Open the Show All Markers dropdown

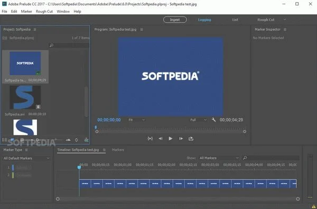pos(219,158)
